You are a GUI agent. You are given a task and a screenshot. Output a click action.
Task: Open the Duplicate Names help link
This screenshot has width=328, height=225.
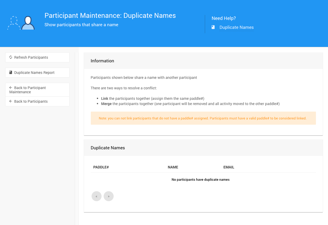(236, 27)
